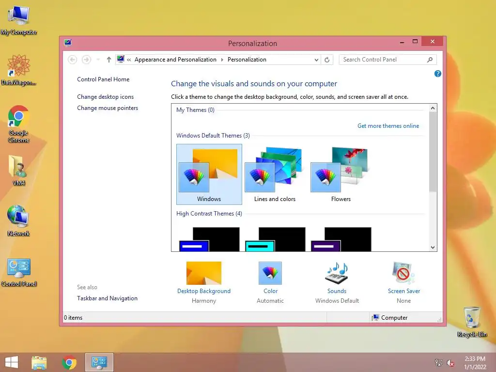Screen dimensions: 496x372
Task: Click the Back navigation arrow
Action: [x=73, y=60]
